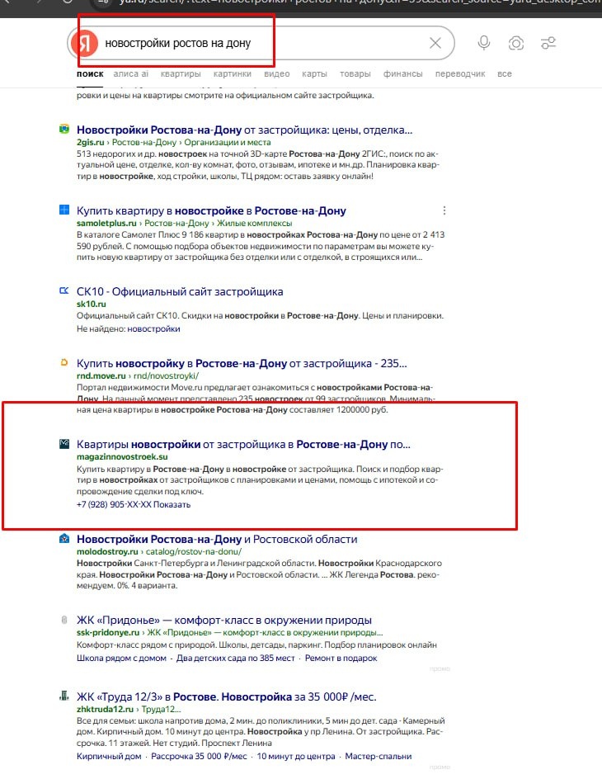Open '10 минут до центра' sitelink
The width and height of the screenshot is (602, 779).
(x=296, y=756)
